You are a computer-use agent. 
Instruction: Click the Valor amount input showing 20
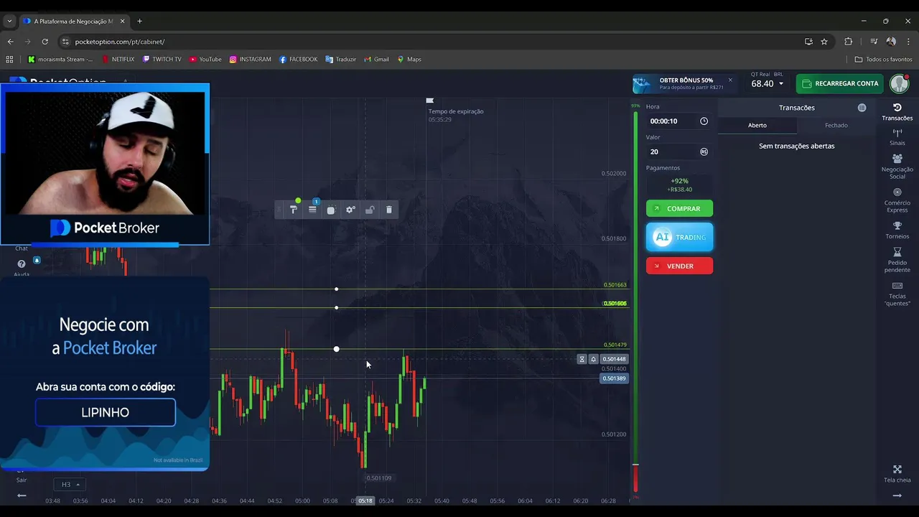point(679,152)
